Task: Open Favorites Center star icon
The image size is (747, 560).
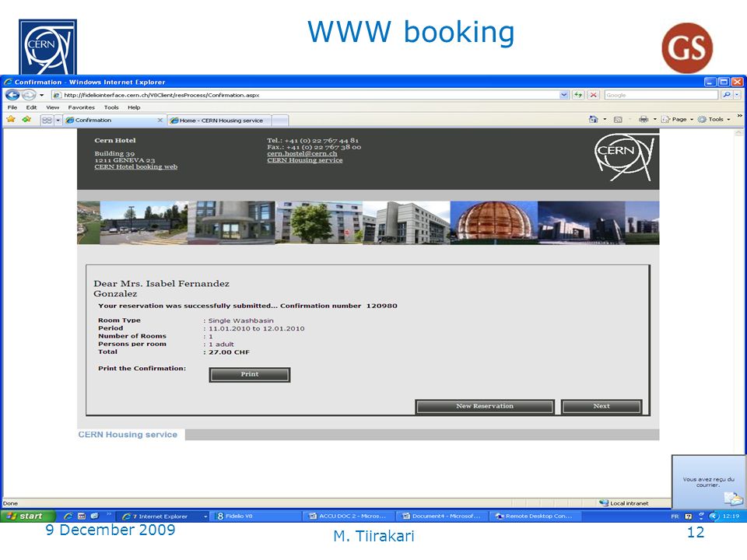Action: 11,120
